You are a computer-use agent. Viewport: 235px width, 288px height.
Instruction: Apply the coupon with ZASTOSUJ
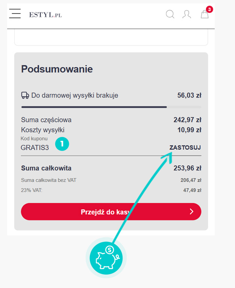point(185,148)
